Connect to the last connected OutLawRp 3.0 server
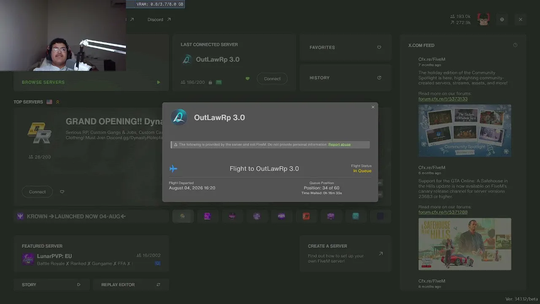Image resolution: width=540 pixels, height=304 pixels. click(x=272, y=79)
